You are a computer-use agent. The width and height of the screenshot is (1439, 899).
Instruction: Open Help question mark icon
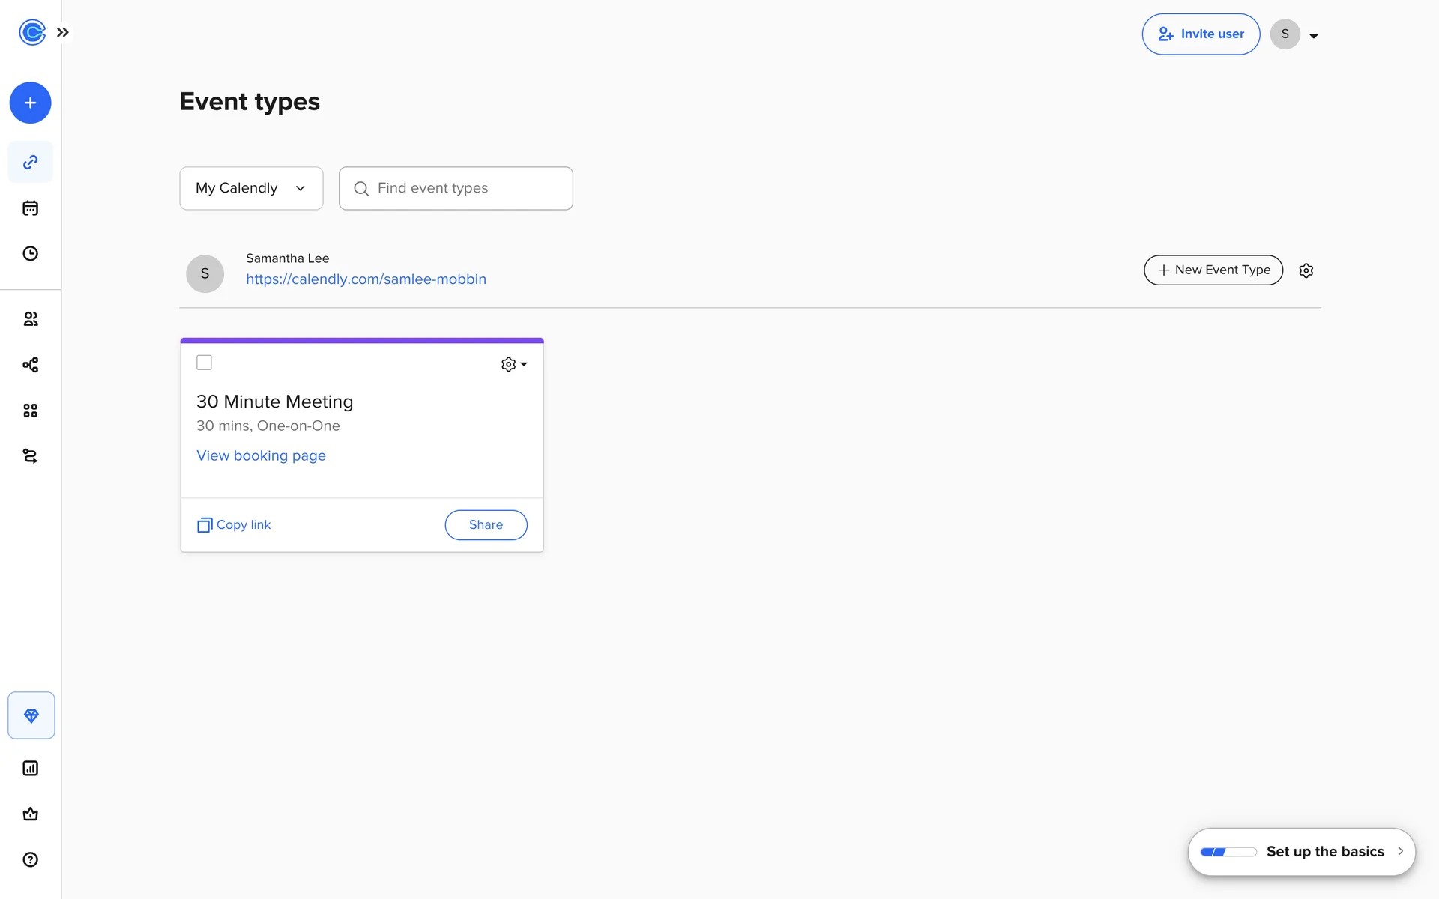(30, 859)
